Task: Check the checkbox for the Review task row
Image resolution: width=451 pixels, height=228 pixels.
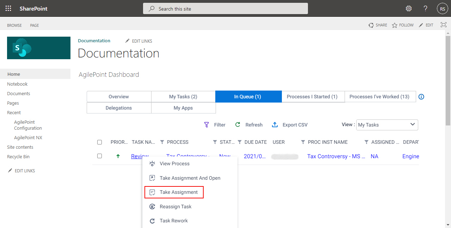Action: [99, 156]
